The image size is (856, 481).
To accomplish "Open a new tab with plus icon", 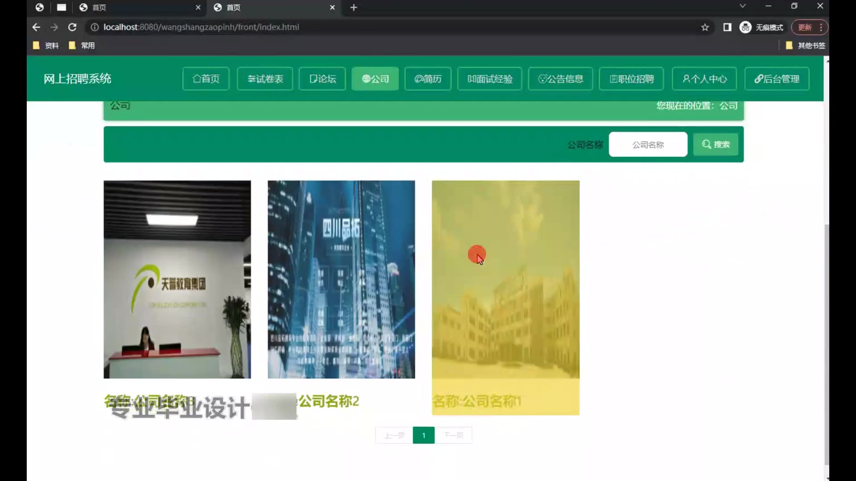I will tap(354, 8).
